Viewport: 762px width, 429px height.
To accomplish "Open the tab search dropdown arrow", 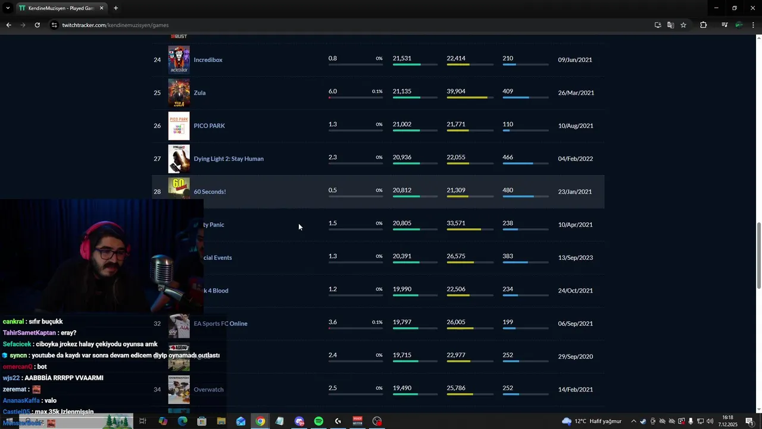I will (x=7, y=8).
